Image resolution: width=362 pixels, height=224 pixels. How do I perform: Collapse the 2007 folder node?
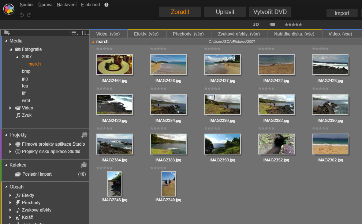click(17, 57)
